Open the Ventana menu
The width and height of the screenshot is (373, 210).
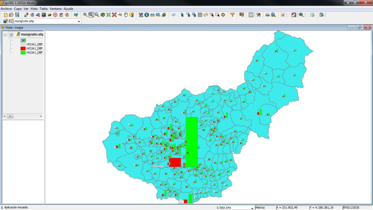point(55,8)
